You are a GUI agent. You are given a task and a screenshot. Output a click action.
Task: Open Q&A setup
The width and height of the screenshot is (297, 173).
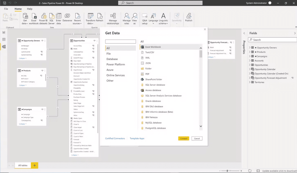tap(145, 19)
